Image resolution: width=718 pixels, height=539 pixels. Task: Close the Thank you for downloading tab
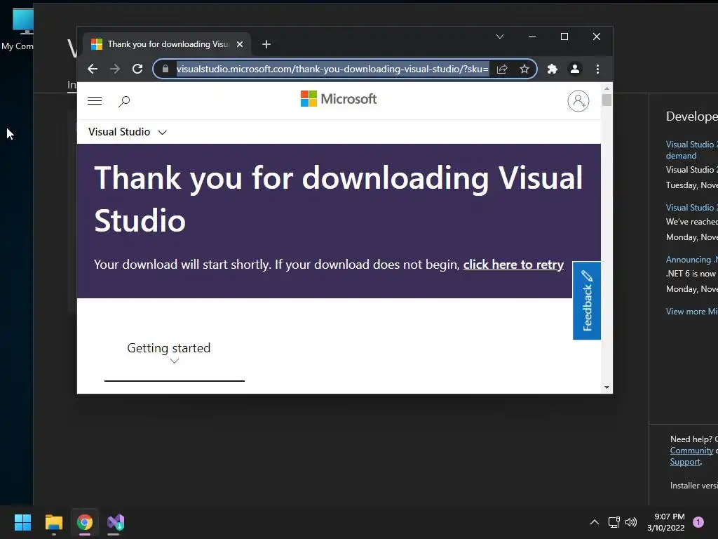[240, 44]
